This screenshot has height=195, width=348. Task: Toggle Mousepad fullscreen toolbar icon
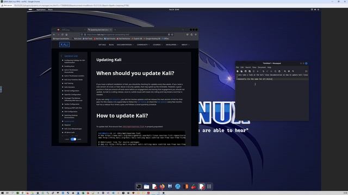tap(306, 71)
